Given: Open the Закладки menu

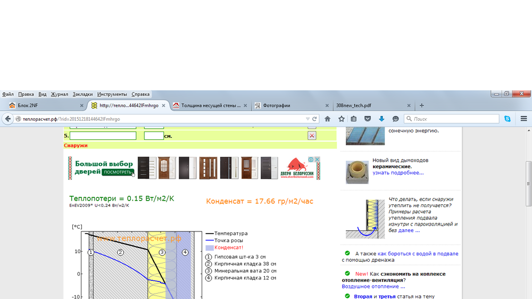Looking at the screenshot, I should click(x=82, y=94).
